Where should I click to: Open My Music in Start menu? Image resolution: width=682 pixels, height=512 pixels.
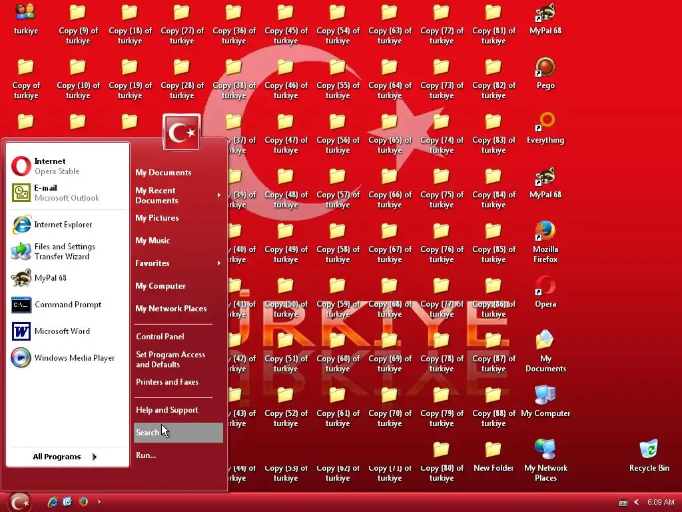pyautogui.click(x=178, y=240)
